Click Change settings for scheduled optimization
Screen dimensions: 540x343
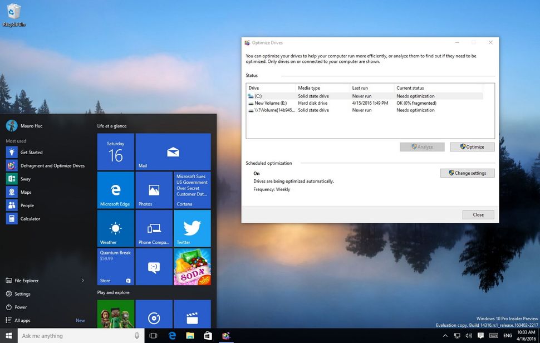[467, 173]
